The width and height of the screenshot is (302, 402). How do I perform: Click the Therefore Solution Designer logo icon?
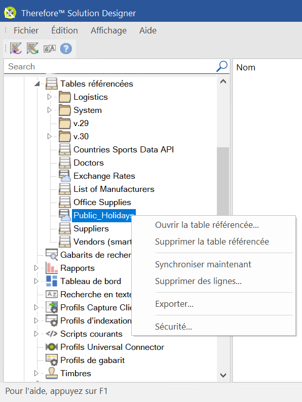(x=10, y=13)
